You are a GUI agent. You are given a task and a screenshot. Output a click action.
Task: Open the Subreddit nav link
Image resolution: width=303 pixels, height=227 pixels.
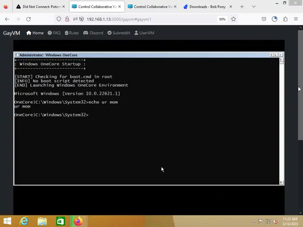tap(119, 33)
